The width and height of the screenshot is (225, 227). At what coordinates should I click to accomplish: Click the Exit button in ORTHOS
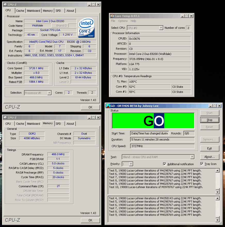(210, 149)
